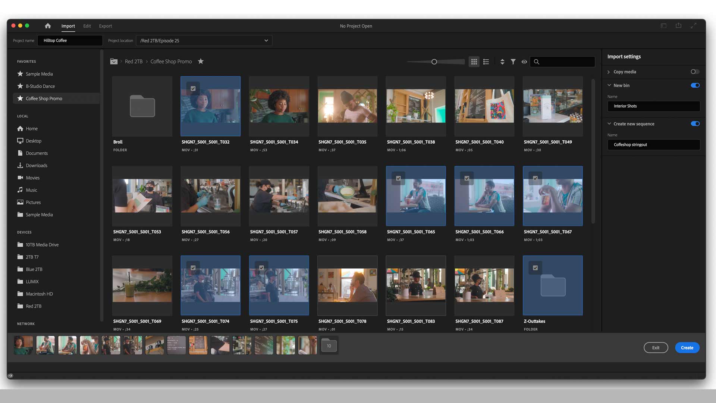Viewport: 716px width, 403px height.
Task: Favorite the Coffee Shop Promo folder star
Action: (201, 61)
